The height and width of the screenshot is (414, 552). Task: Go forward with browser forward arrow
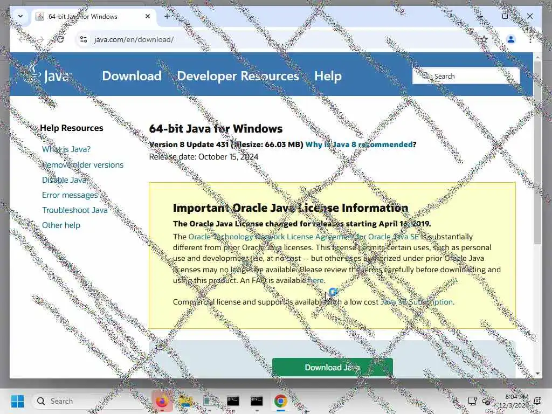coord(41,39)
